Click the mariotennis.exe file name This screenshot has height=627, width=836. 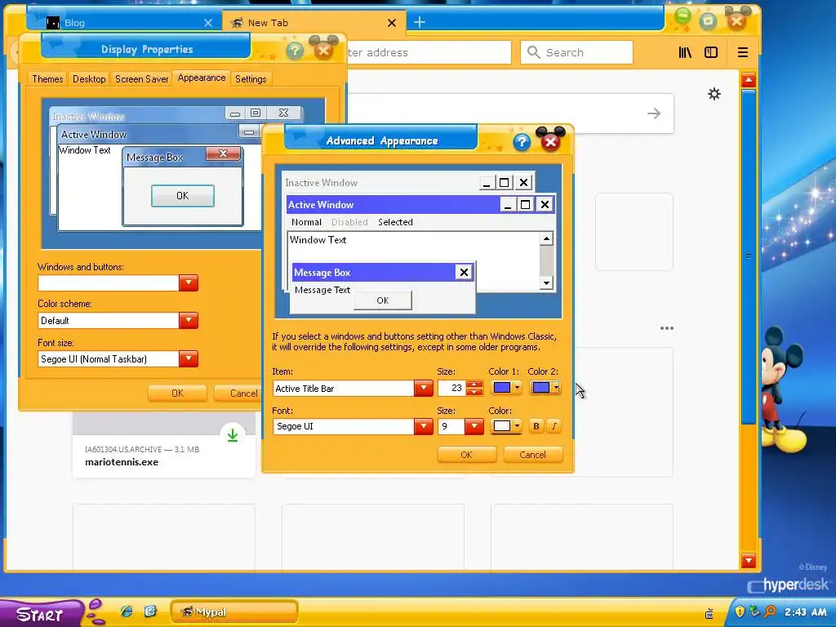coord(122,462)
